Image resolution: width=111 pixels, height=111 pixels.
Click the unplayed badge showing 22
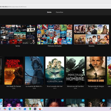click(103, 101)
